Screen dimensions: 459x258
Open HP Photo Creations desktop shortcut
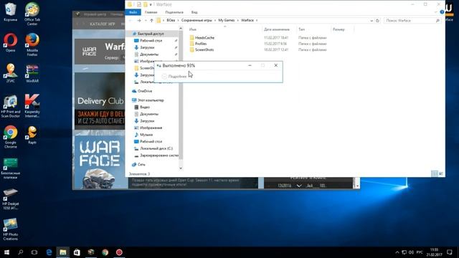tap(11, 229)
